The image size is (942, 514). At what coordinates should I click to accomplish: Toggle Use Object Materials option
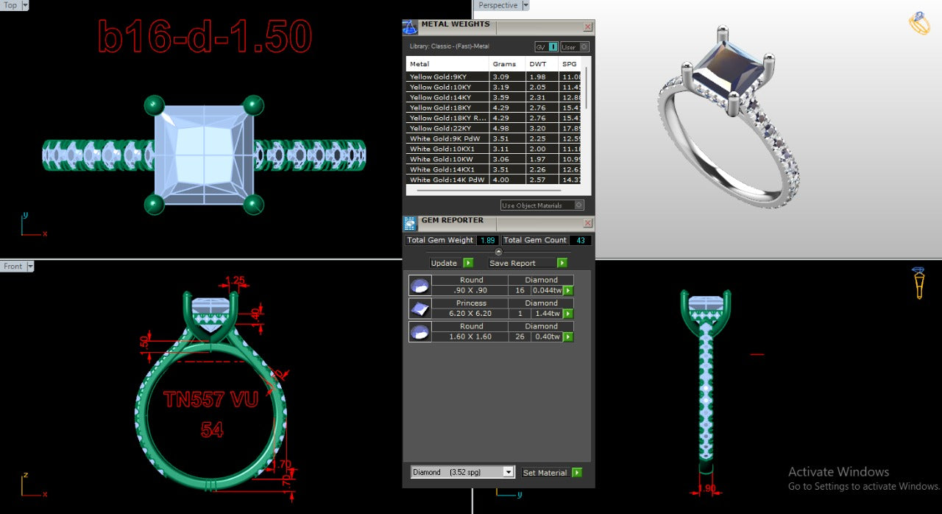(542, 205)
